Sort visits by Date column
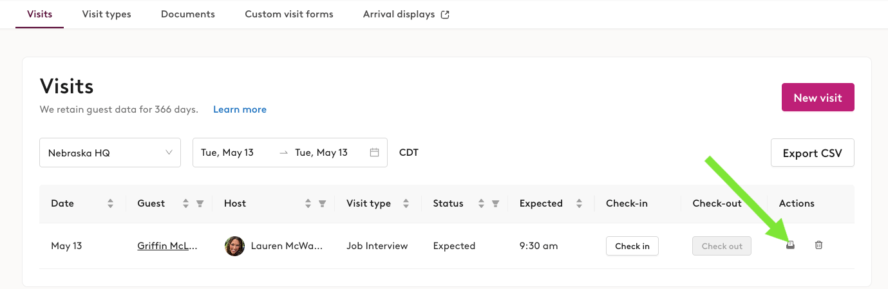888x289 pixels. 110,203
